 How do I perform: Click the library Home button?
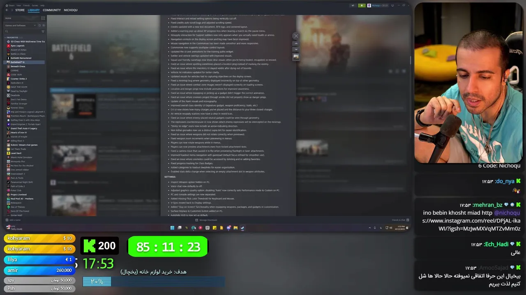coord(21,18)
